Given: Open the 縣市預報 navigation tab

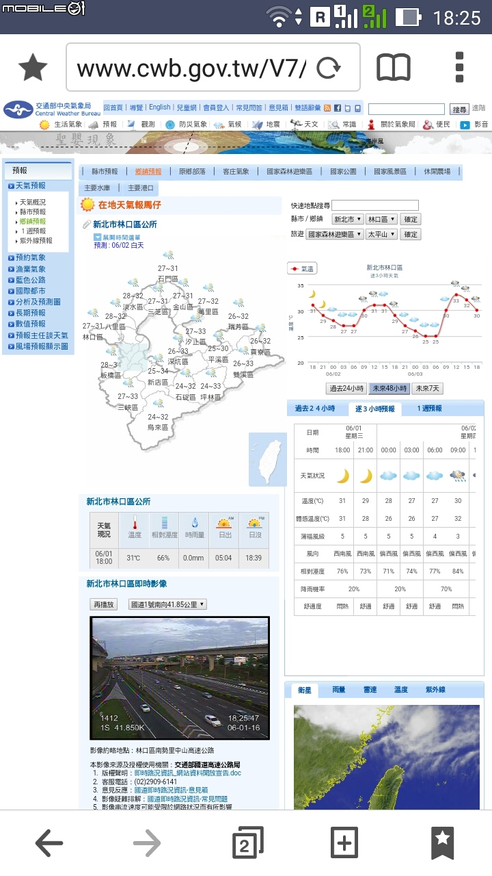Looking at the screenshot, I should 105,172.
